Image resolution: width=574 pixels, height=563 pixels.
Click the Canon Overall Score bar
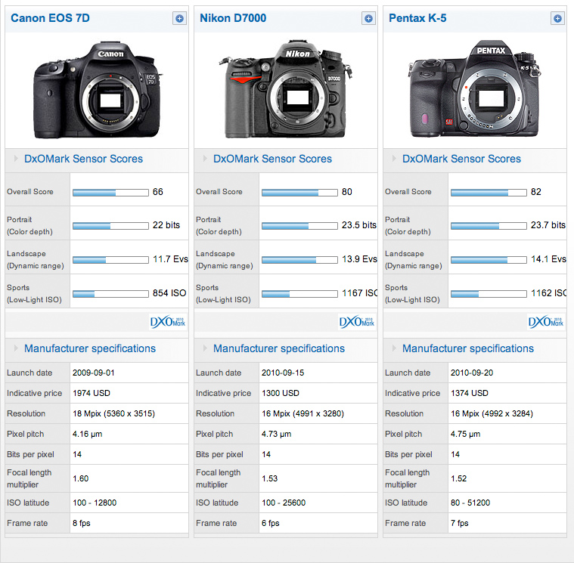pos(110,193)
